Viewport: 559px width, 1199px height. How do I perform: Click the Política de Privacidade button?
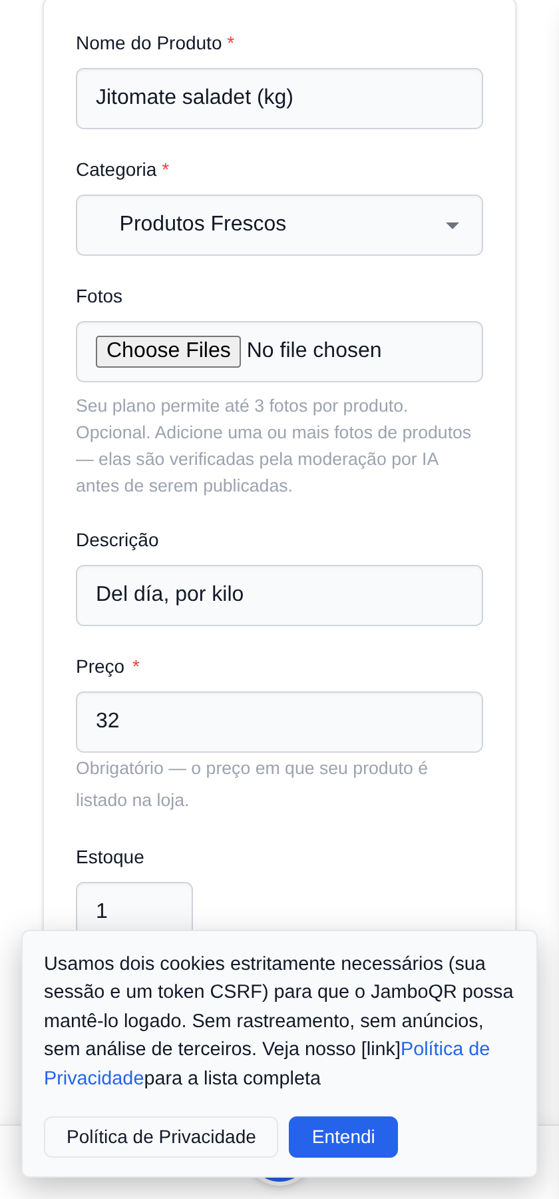pyautogui.click(x=161, y=1137)
